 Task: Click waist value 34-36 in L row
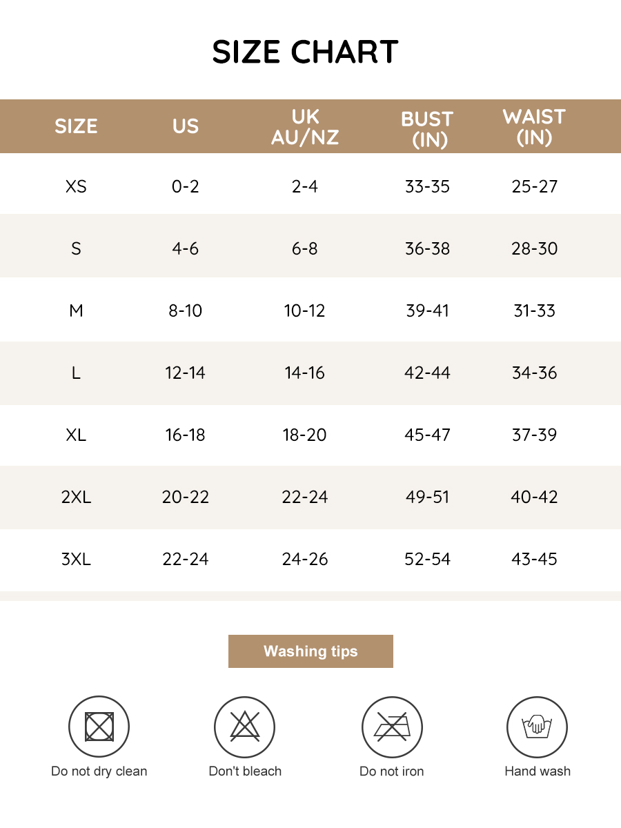534,373
